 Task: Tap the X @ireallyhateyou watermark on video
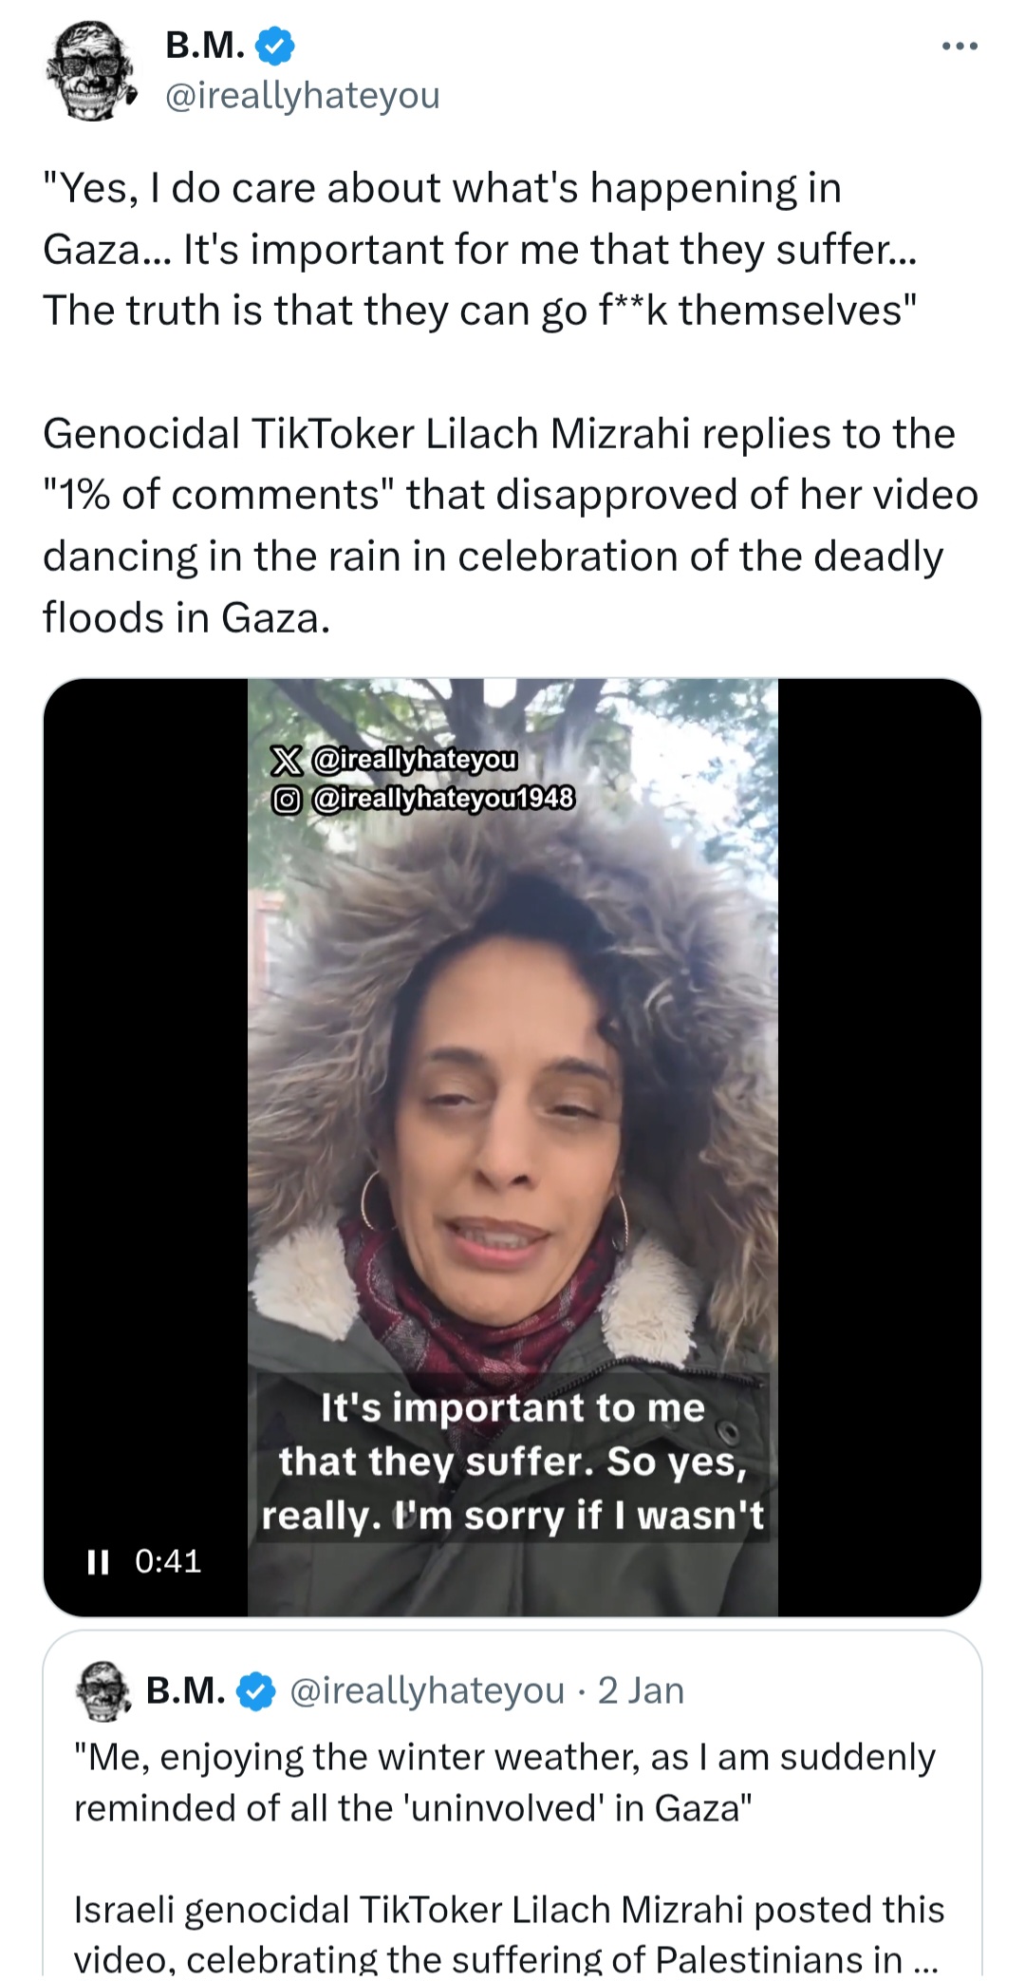tap(395, 759)
